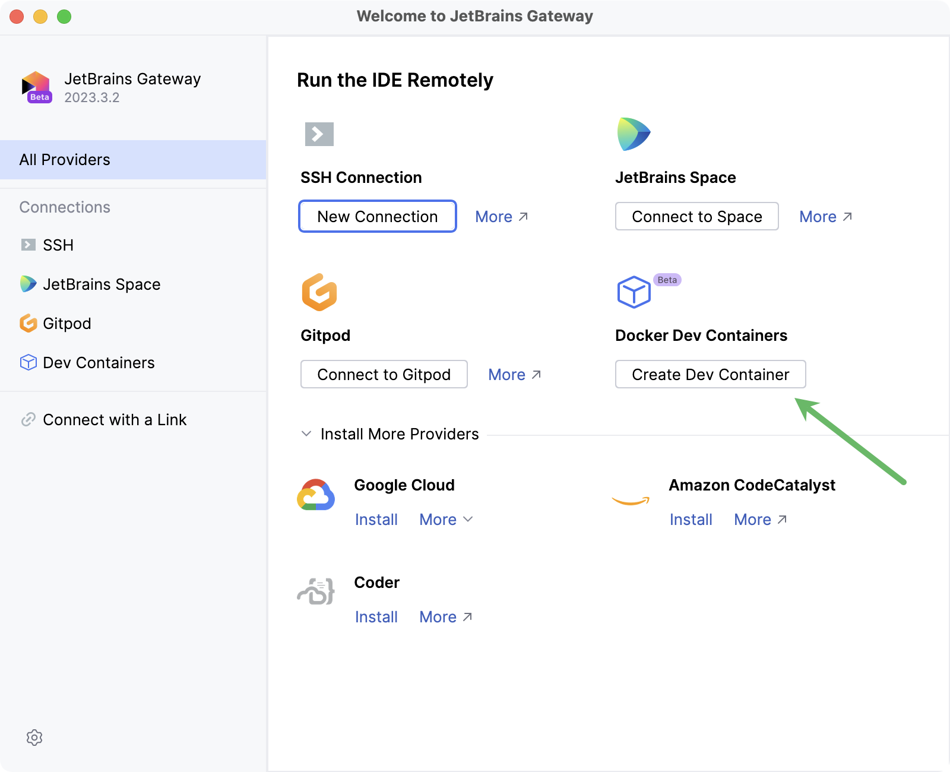Image resolution: width=950 pixels, height=772 pixels.
Task: Click Create Dev Container button
Action: point(711,374)
